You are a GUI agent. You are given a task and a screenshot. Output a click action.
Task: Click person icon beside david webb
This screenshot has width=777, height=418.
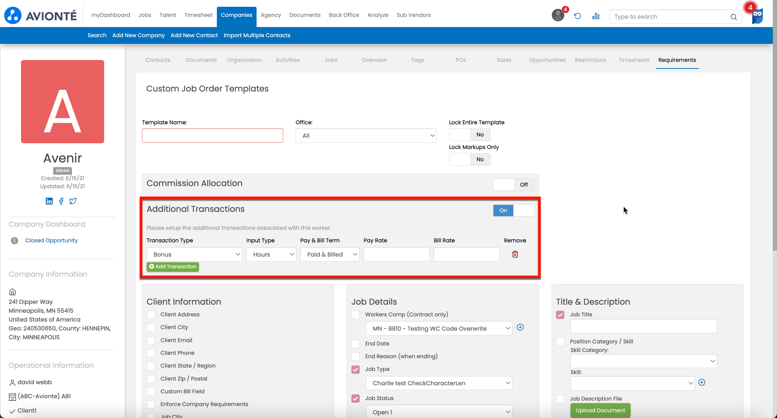coord(12,383)
